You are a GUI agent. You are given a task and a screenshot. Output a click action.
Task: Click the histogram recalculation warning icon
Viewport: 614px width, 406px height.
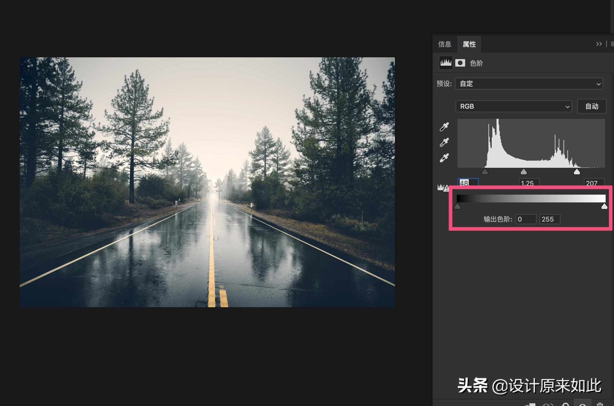443,188
